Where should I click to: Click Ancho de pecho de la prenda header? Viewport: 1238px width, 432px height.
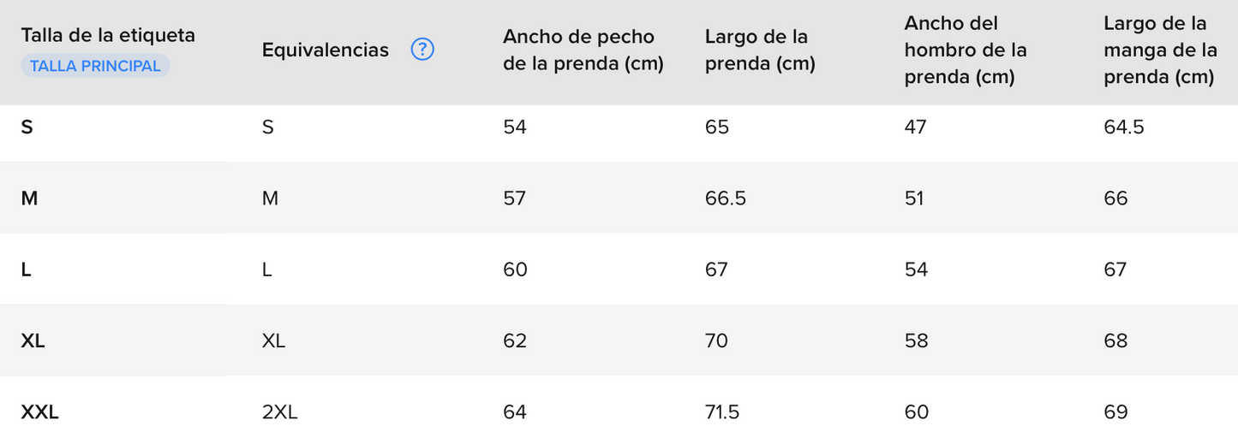(583, 50)
